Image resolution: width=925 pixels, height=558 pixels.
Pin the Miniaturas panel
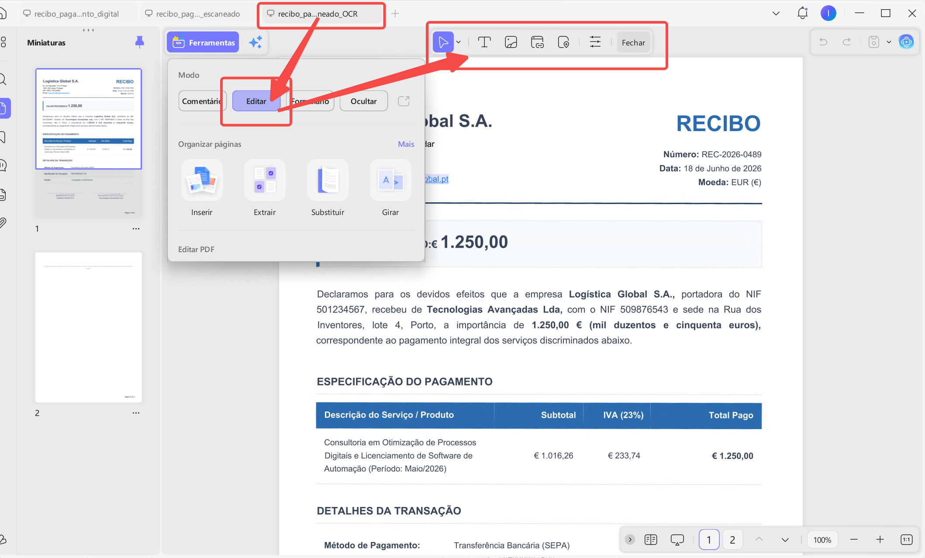139,42
